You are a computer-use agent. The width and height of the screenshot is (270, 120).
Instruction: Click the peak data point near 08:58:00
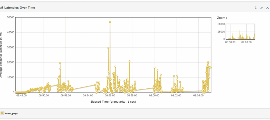129,61
